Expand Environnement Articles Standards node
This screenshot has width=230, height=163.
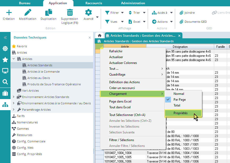pyautogui.click(x=13, y=97)
